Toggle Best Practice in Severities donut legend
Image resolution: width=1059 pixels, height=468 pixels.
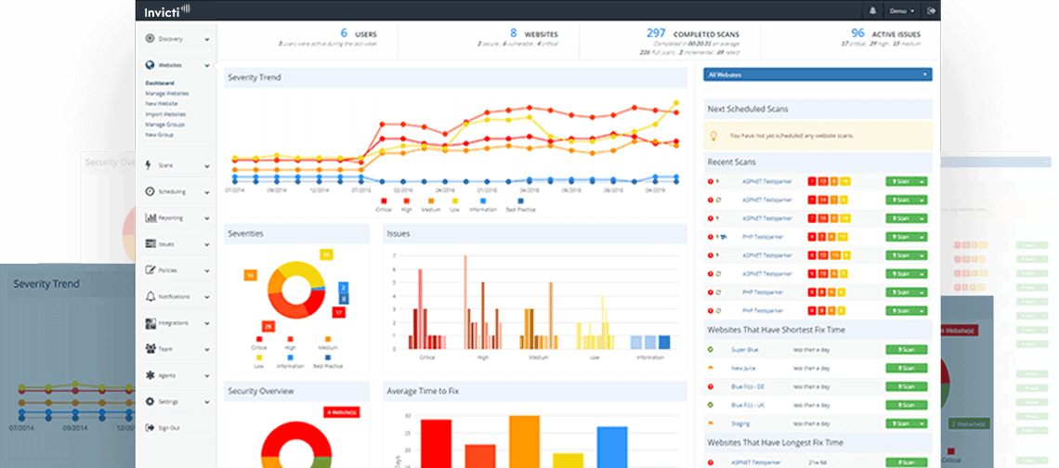click(328, 360)
